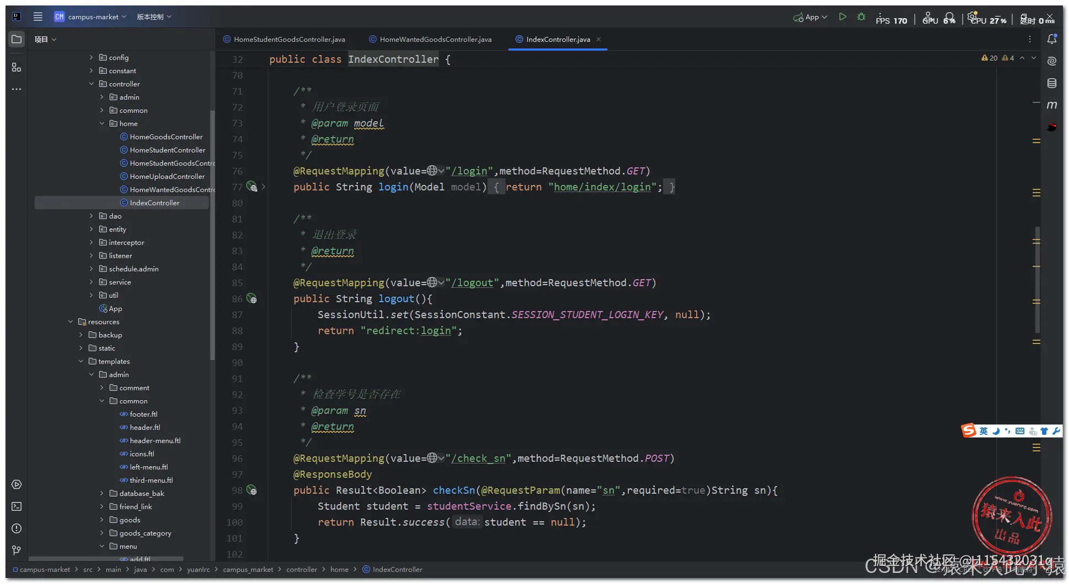The height and width of the screenshot is (584, 1069).
Task: Open the Maven tool window
Action: [x=1052, y=105]
